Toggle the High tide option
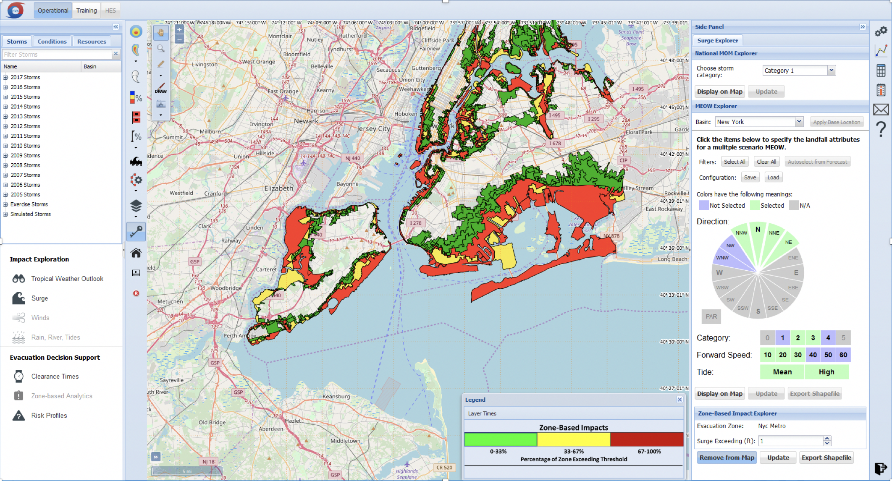This screenshot has width=892, height=481. pyautogui.click(x=826, y=372)
